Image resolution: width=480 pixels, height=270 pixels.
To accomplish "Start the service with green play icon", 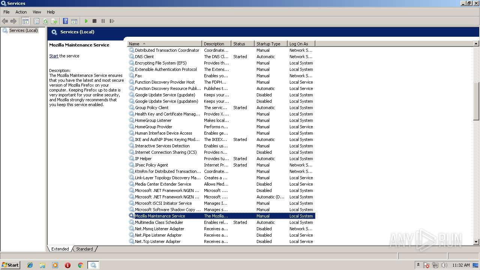I will click(86, 21).
